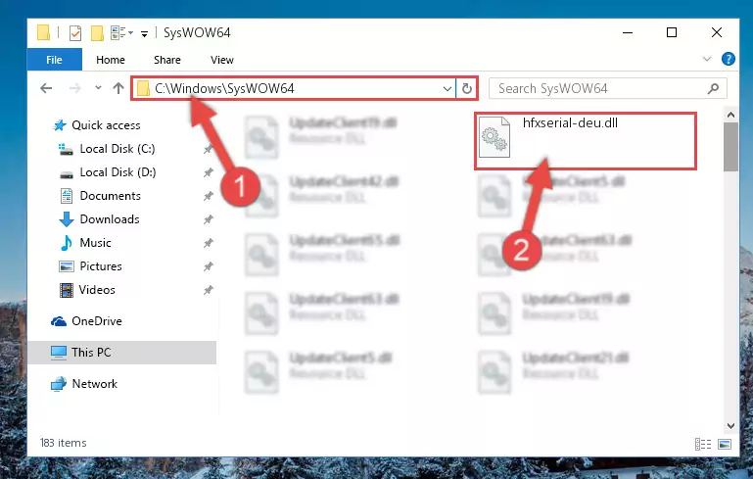Screen dimensions: 753x479
Task: Select This PC in navigation pane
Action: [122, 353]
